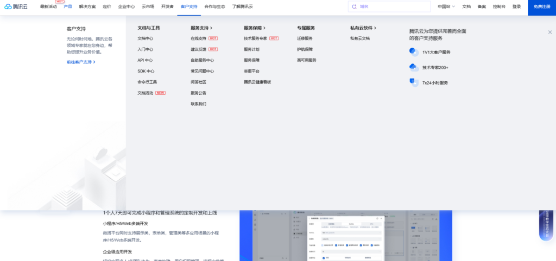This screenshot has height=261, width=556.
Task: Open 护航保障 link
Action: point(305,49)
